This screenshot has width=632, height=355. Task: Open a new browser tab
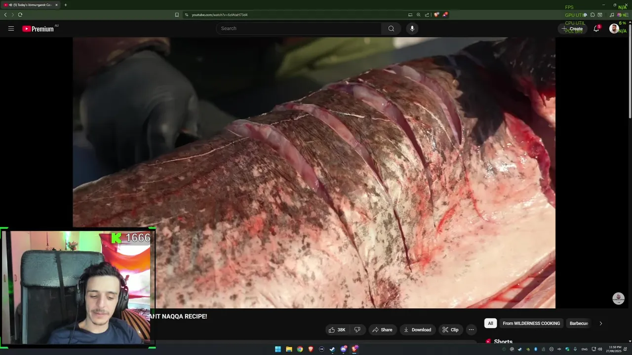(66, 5)
